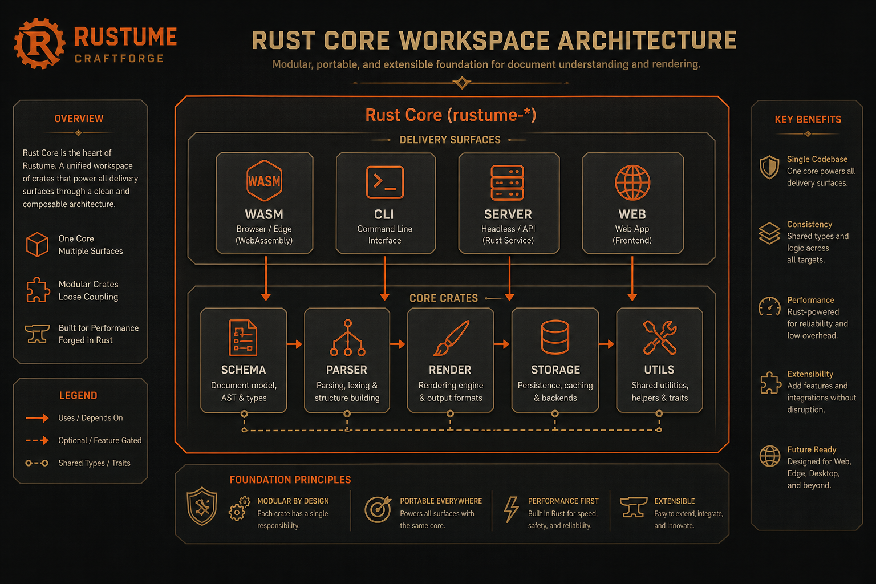Click the KEY BENEFITS panel heading
Screen dimensions: 876x584
tap(808, 119)
